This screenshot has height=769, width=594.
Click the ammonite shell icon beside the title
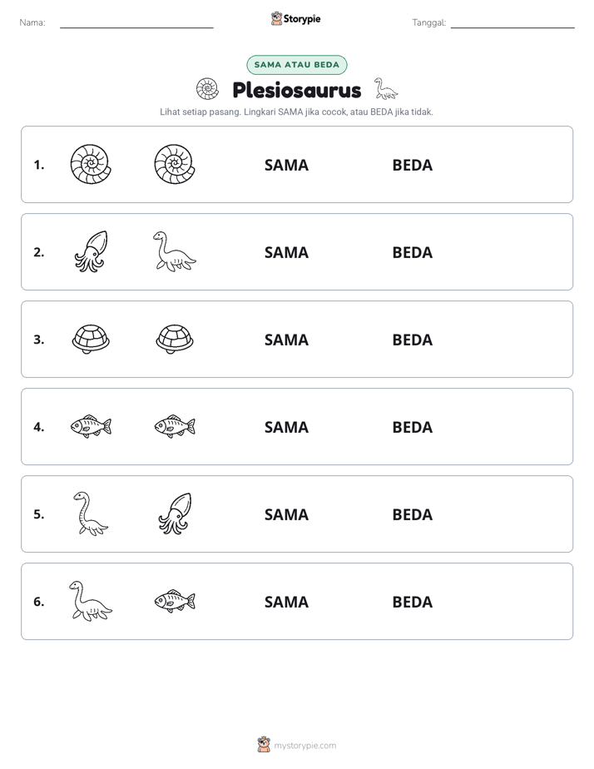click(207, 89)
